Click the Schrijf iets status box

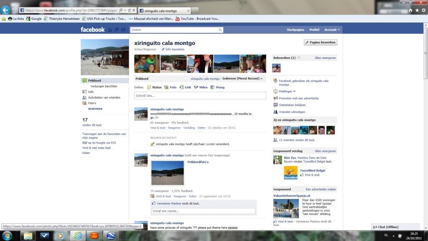tap(200, 96)
